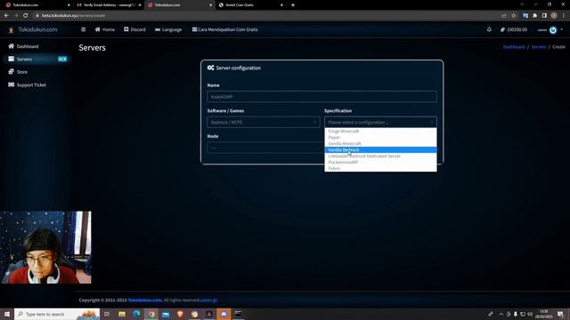Show hidden system tray icons
The width and height of the screenshot is (570, 320).
tap(501, 314)
